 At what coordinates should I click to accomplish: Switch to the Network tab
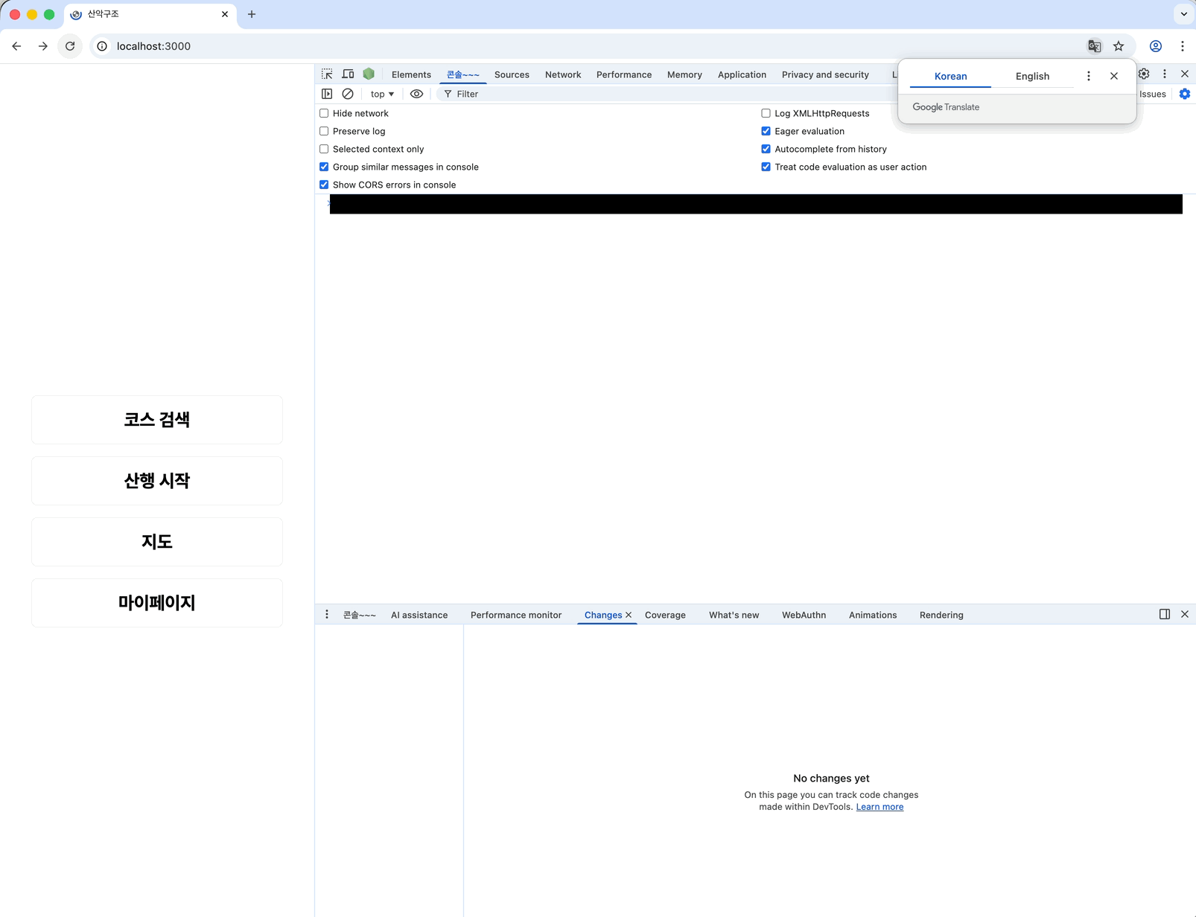pyautogui.click(x=562, y=74)
